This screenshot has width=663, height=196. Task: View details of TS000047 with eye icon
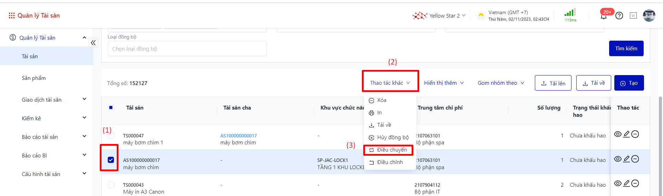click(x=618, y=134)
